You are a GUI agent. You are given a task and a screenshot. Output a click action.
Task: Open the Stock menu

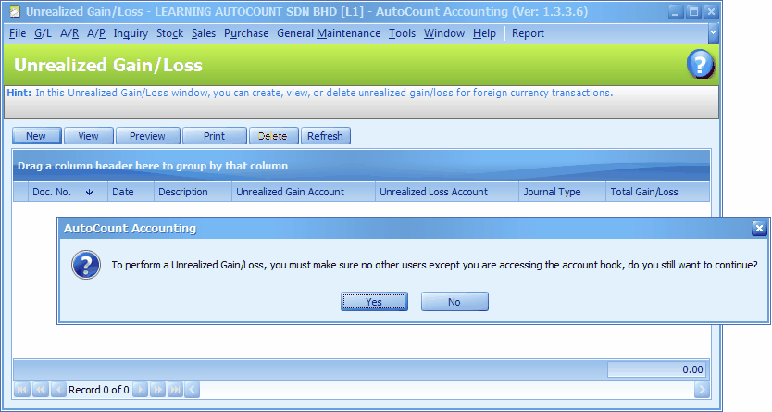click(170, 33)
